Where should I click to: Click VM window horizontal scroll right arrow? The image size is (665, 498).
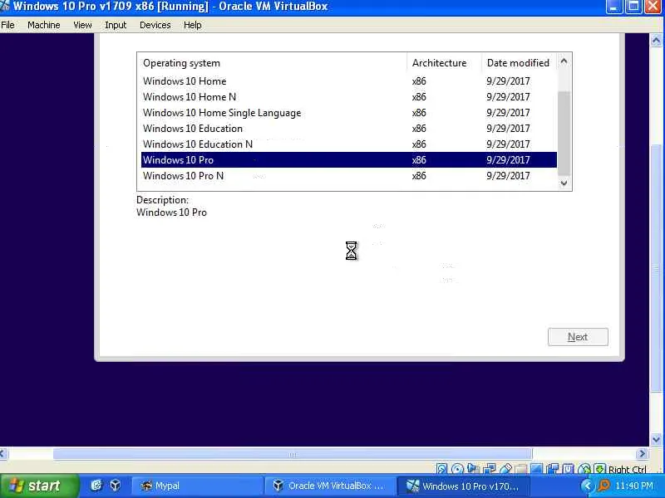[x=642, y=453]
